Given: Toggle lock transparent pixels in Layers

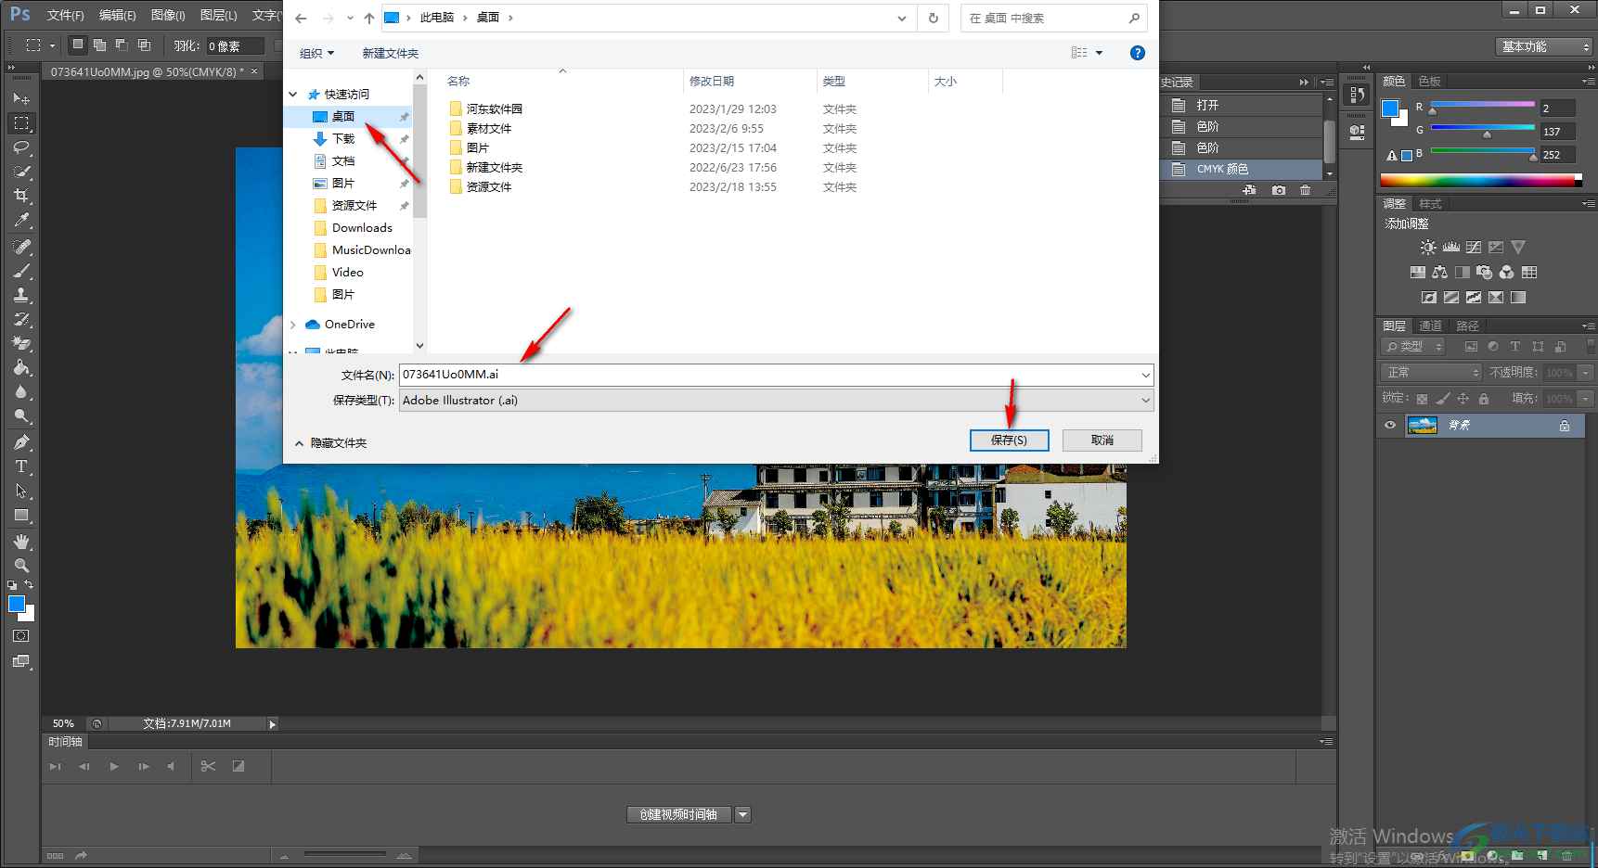Looking at the screenshot, I should (1422, 399).
